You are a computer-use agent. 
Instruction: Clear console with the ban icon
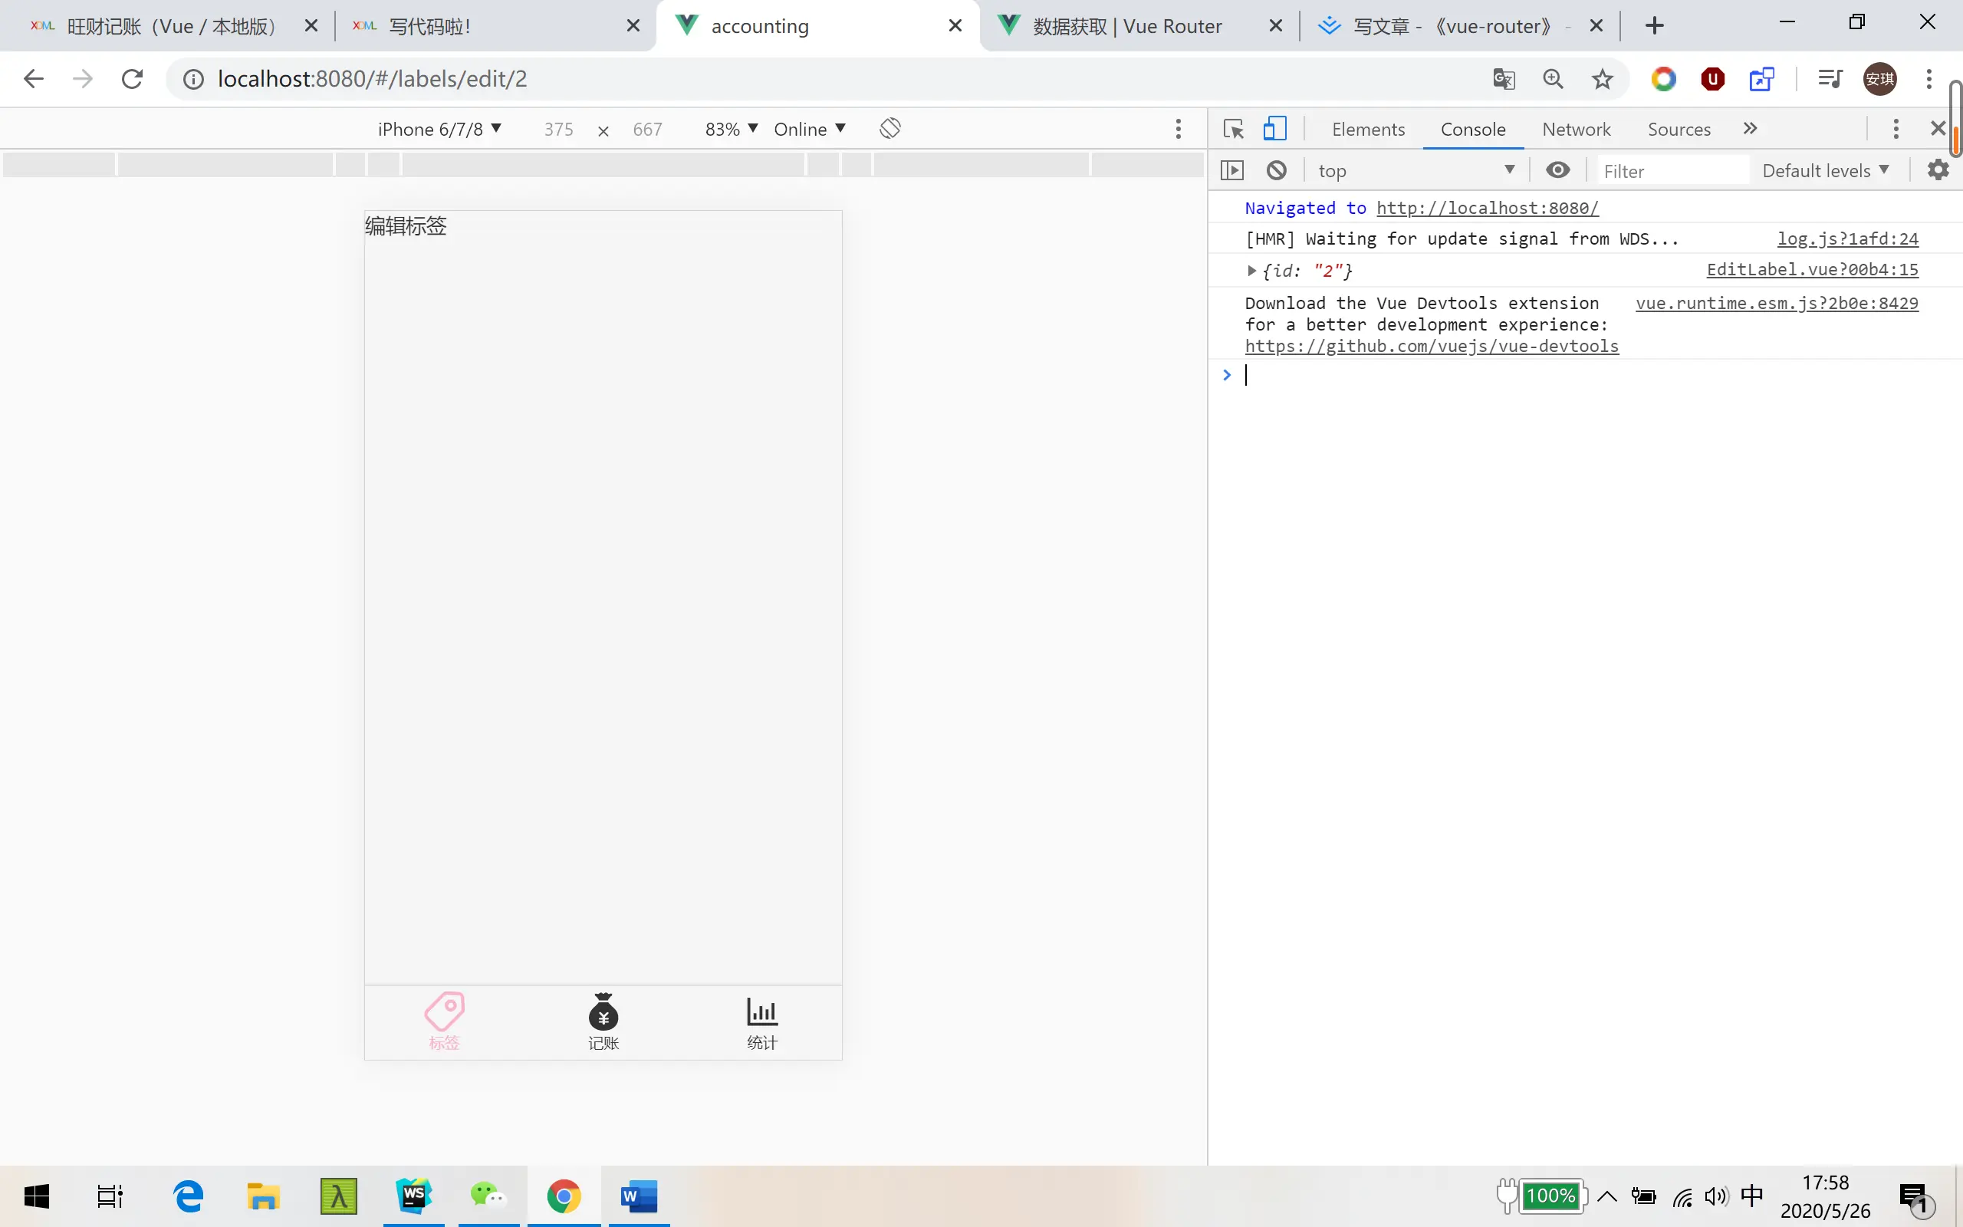pyautogui.click(x=1276, y=170)
